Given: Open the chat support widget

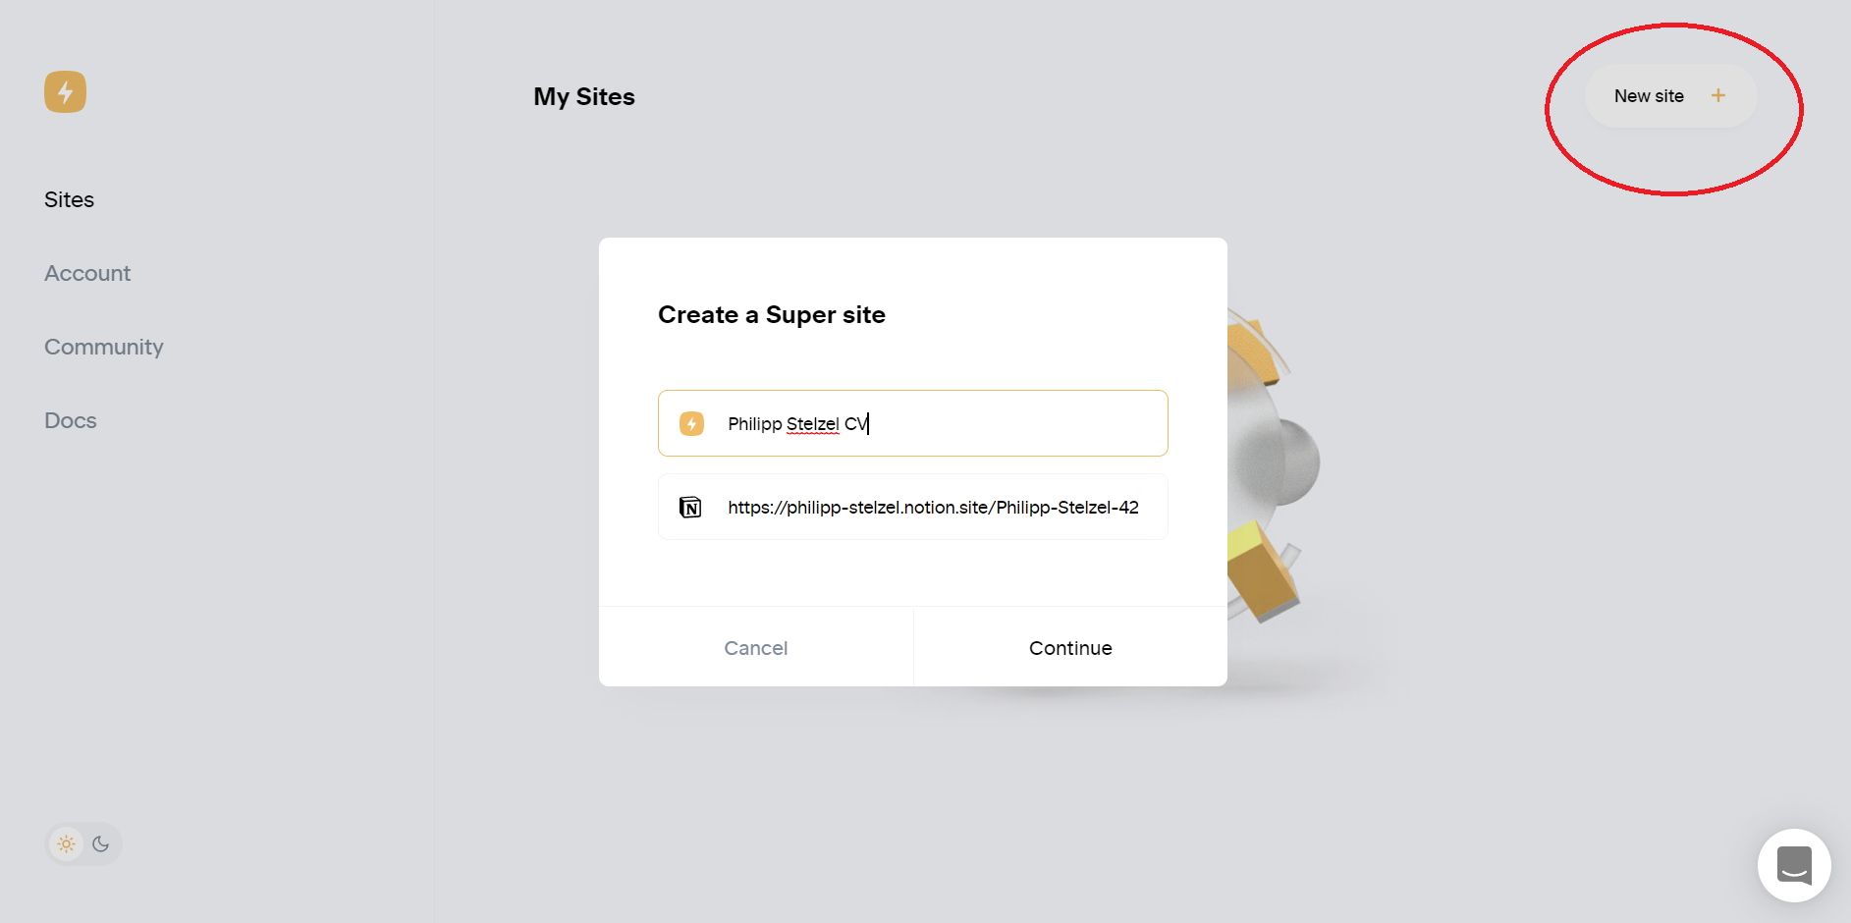Looking at the screenshot, I should point(1793,865).
